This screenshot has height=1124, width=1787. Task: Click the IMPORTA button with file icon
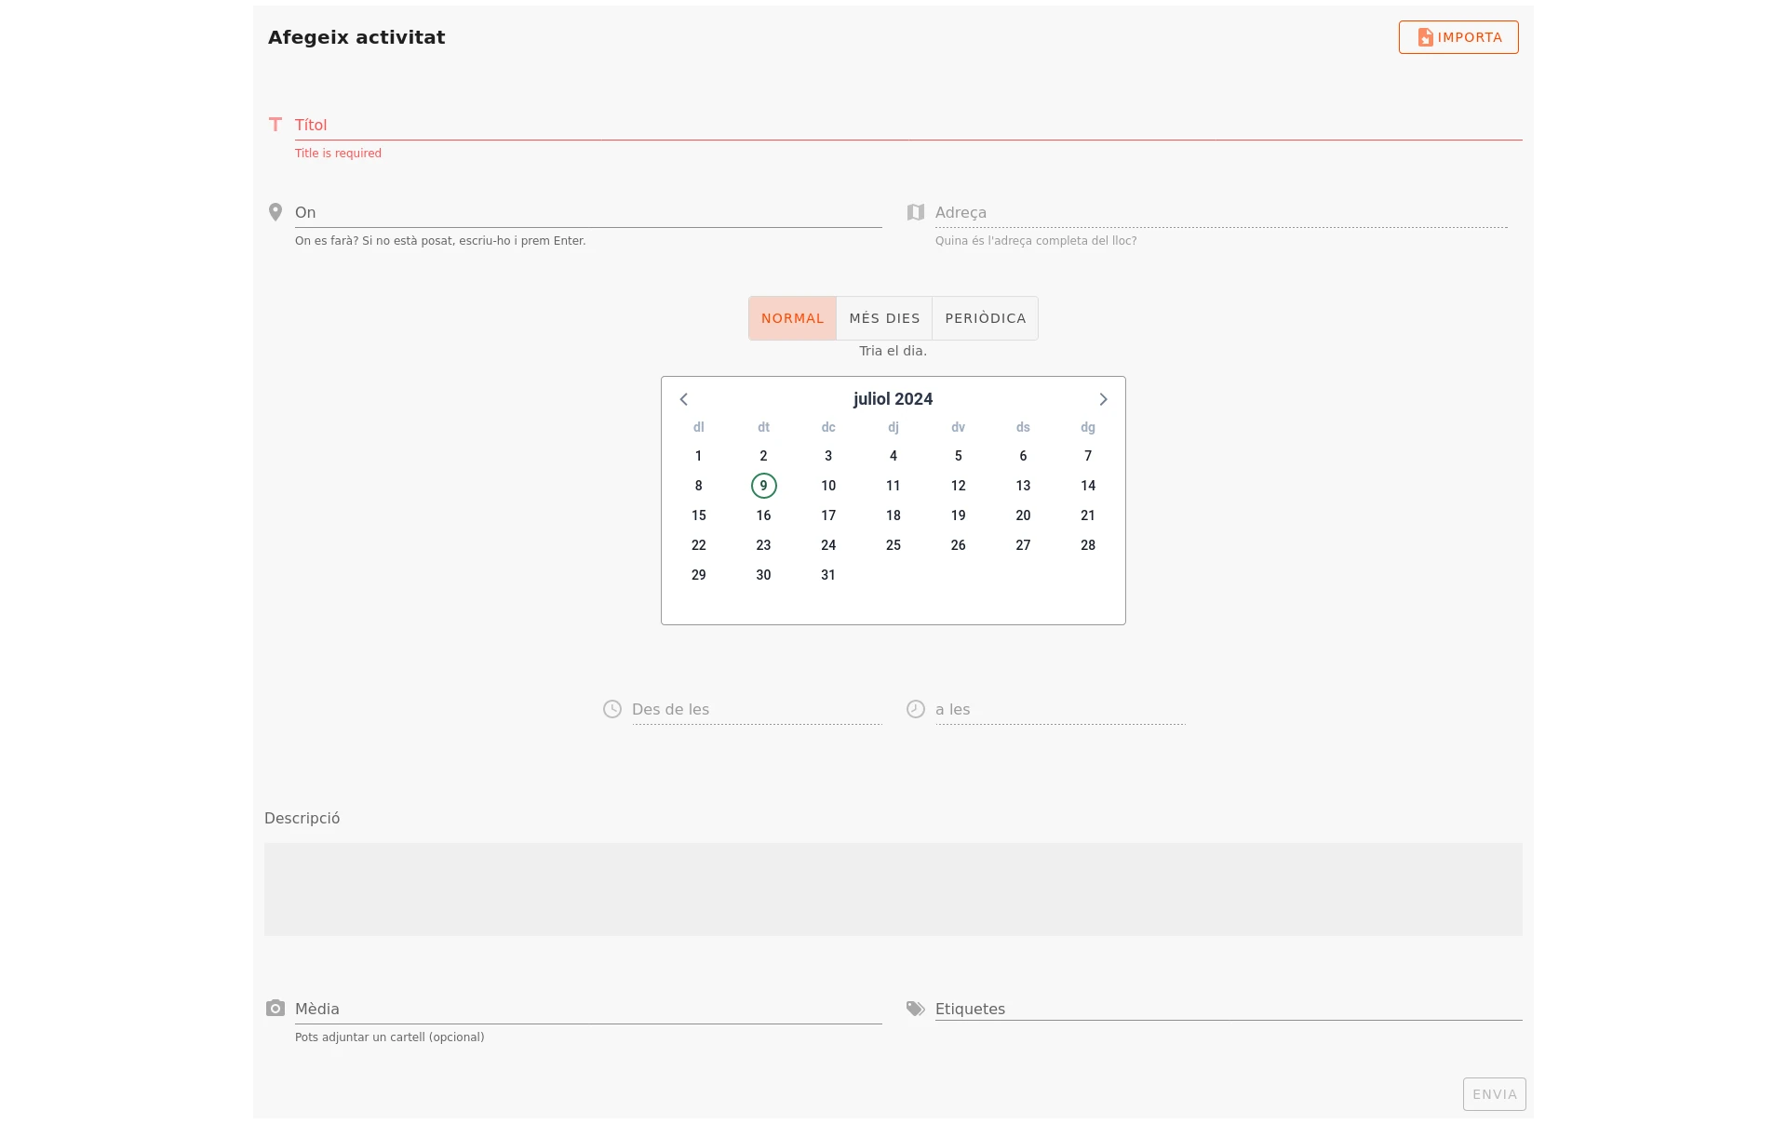click(x=1458, y=37)
